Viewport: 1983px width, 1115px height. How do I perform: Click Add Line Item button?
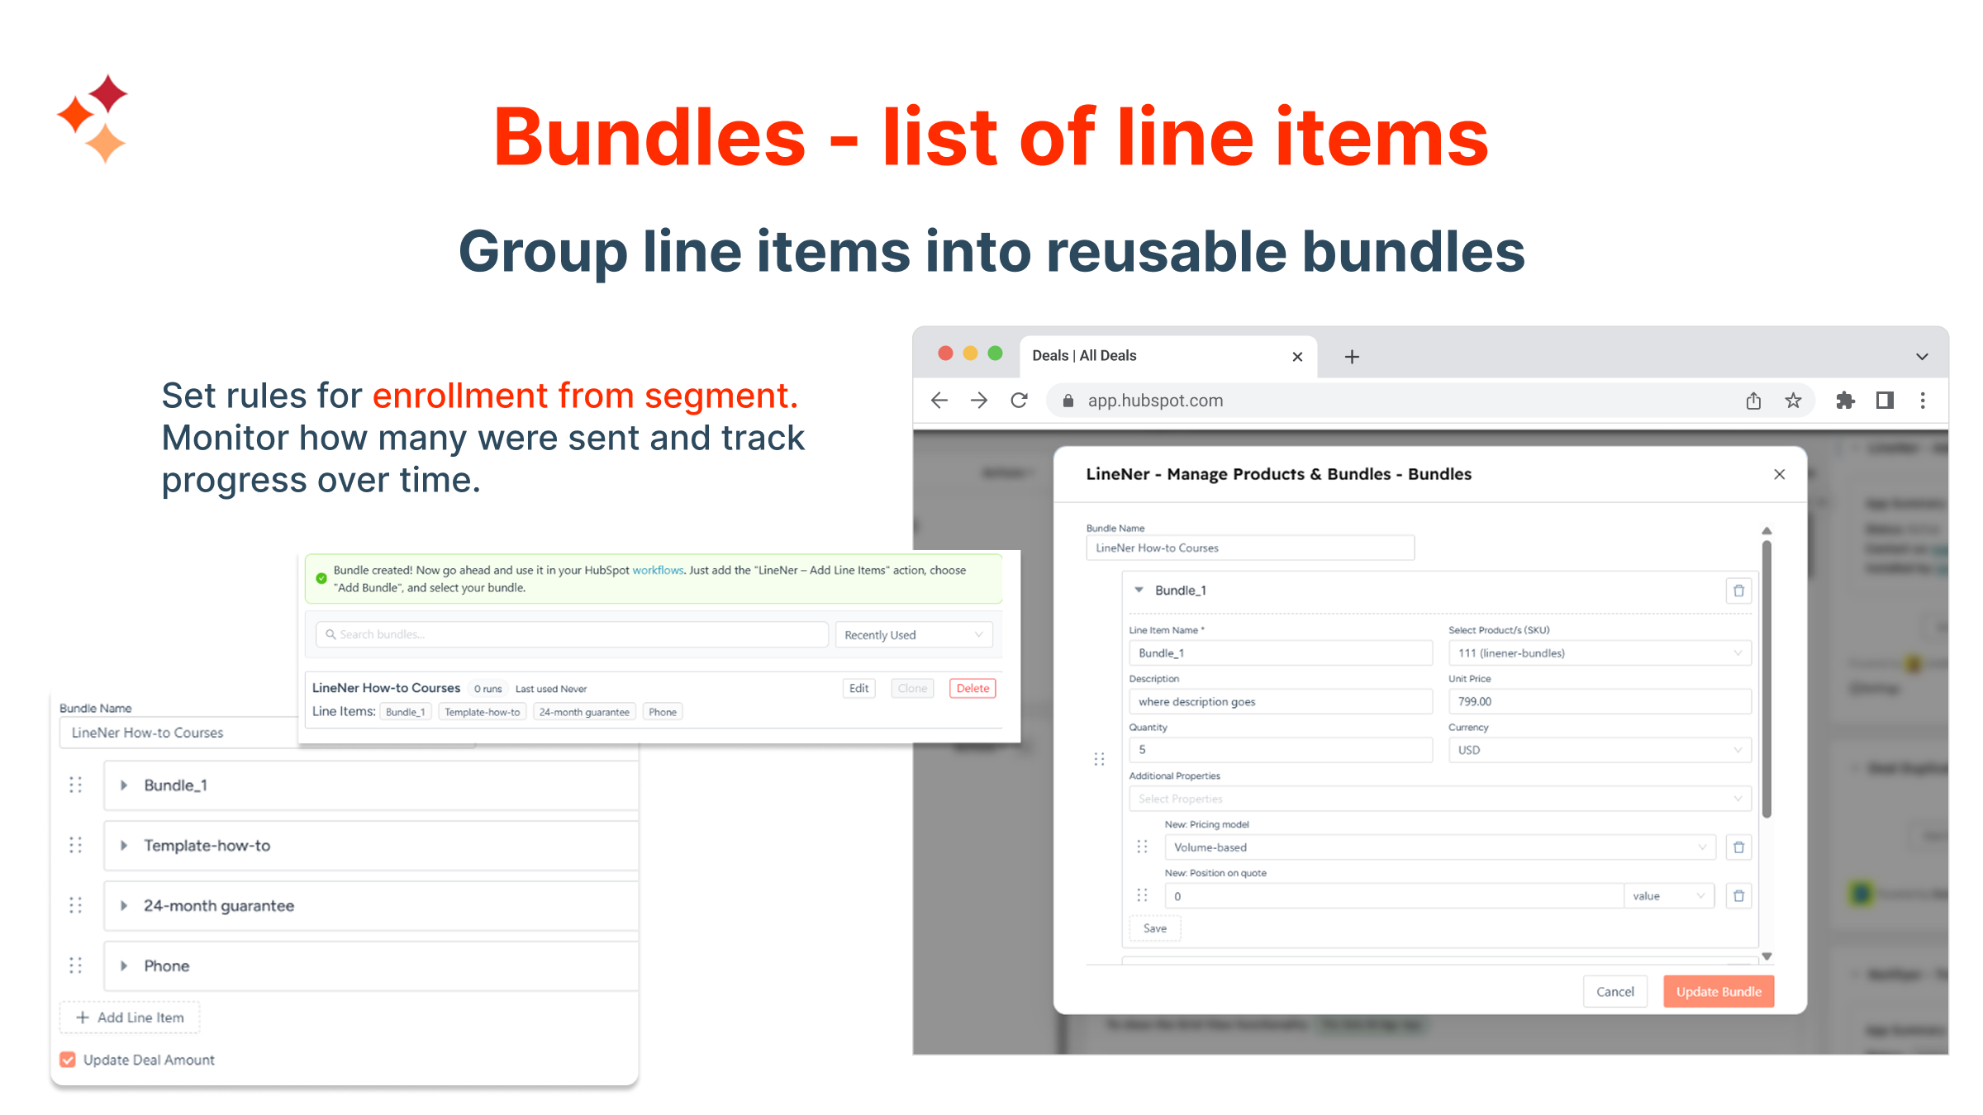point(130,1018)
